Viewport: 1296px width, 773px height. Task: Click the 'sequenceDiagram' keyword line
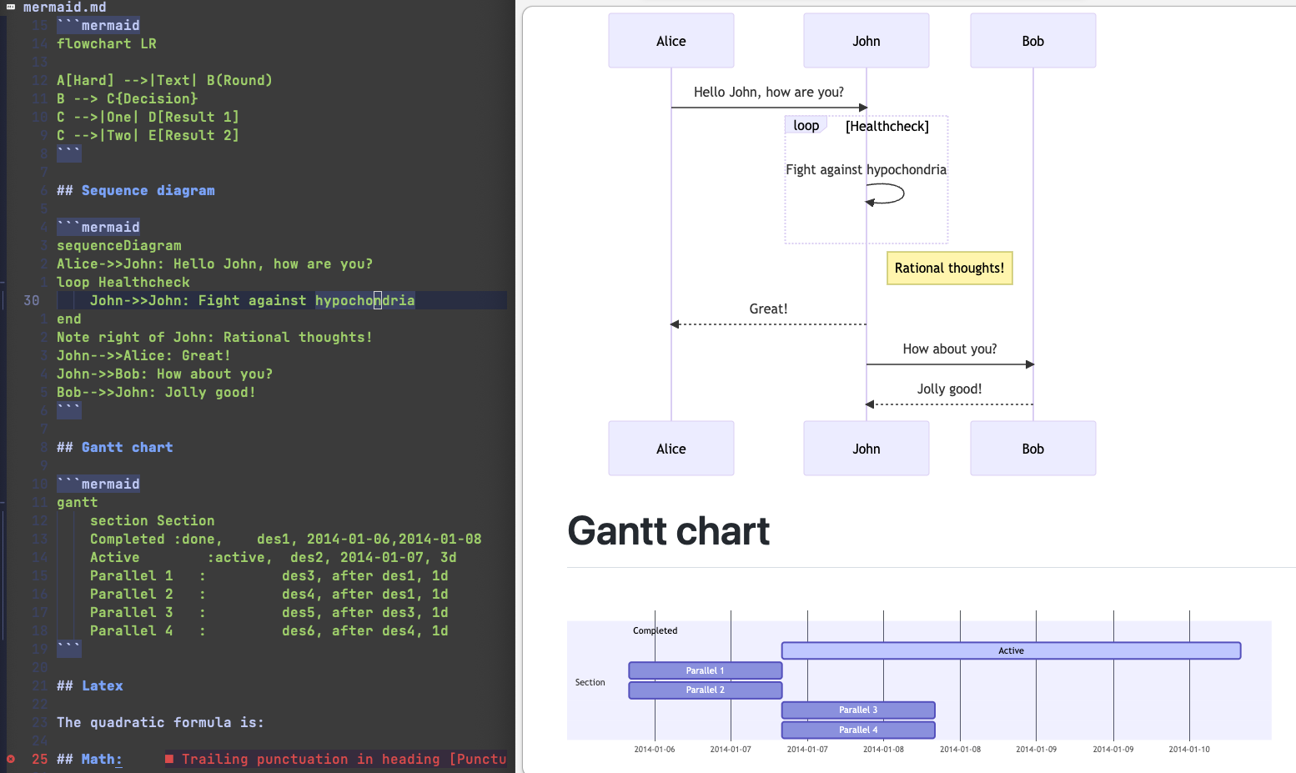coord(119,245)
